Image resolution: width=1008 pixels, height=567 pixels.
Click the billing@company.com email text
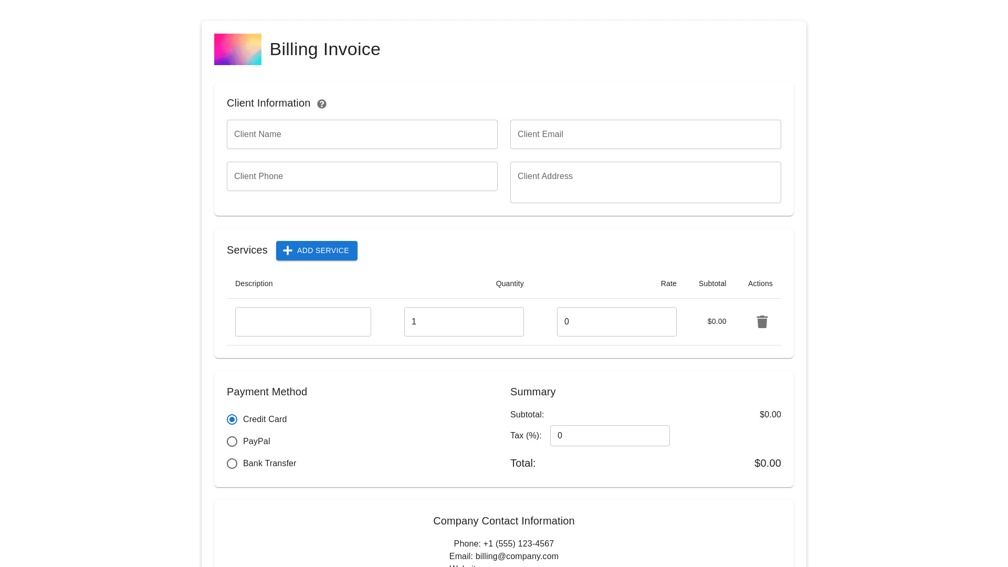517,556
